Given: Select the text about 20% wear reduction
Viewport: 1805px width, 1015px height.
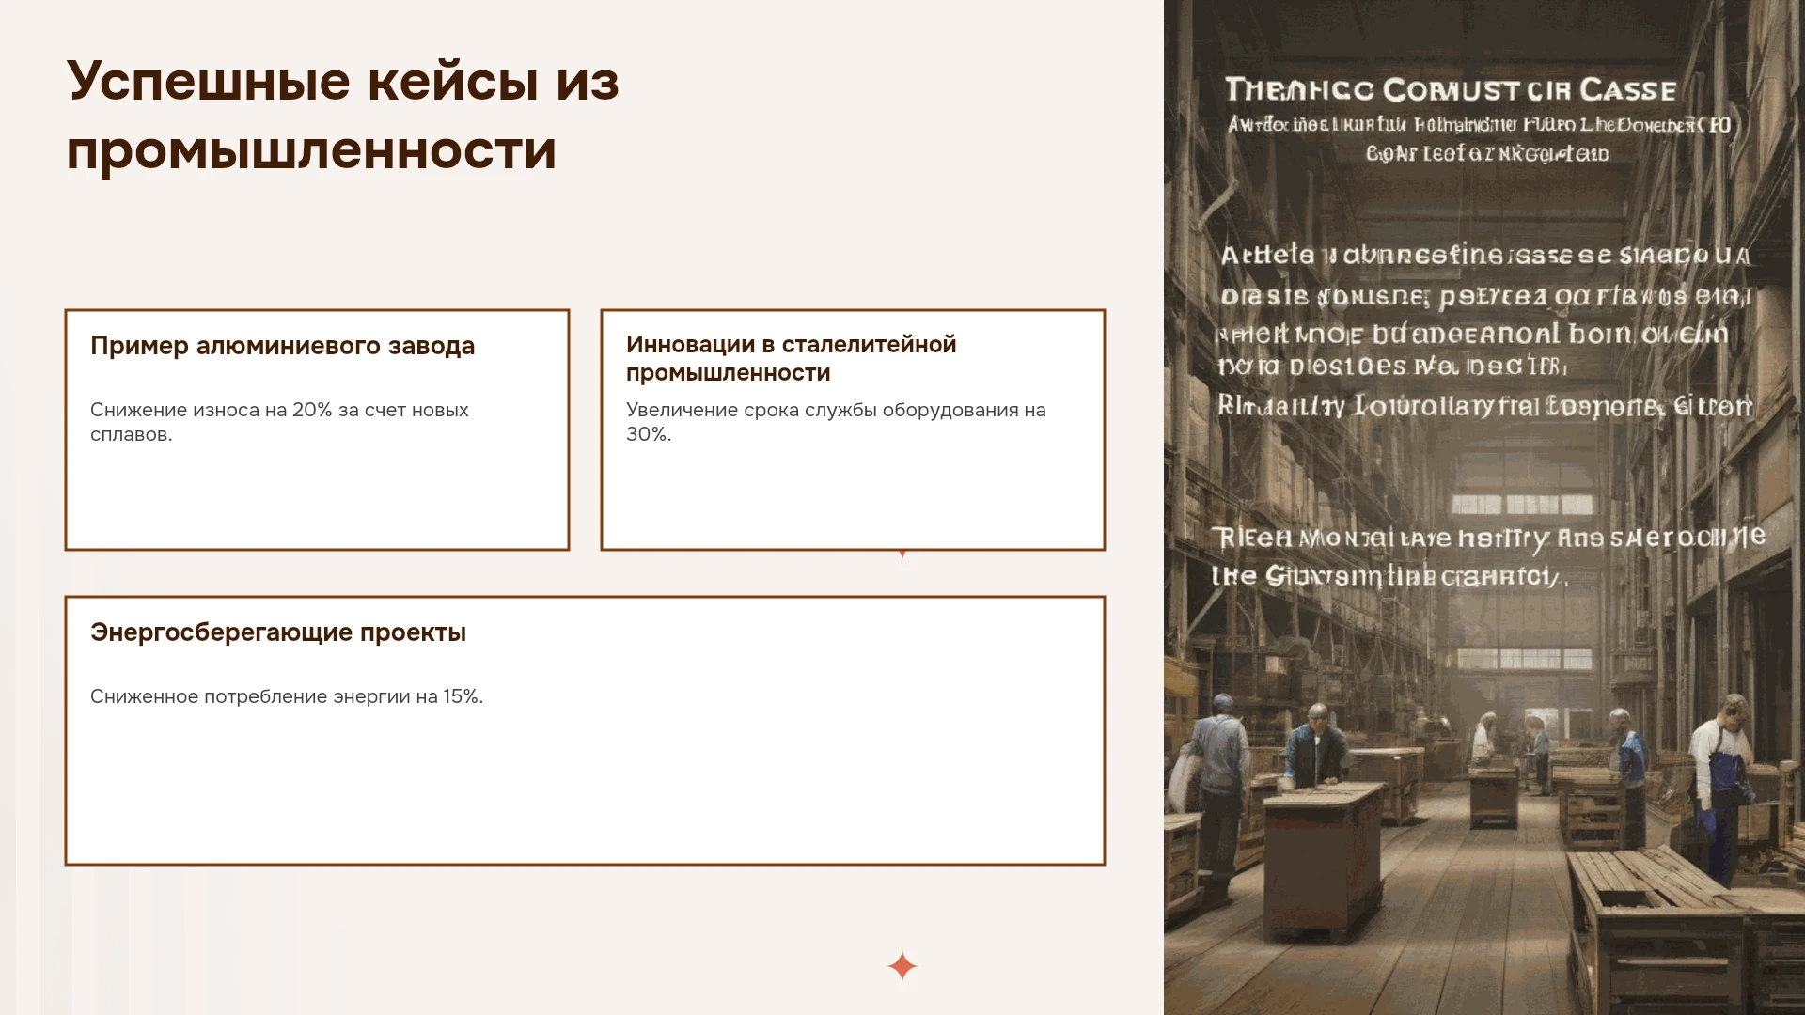Looking at the screenshot, I should click(x=279, y=422).
